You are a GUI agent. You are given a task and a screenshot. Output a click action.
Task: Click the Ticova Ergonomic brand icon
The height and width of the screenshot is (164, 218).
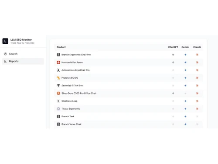[58, 109]
